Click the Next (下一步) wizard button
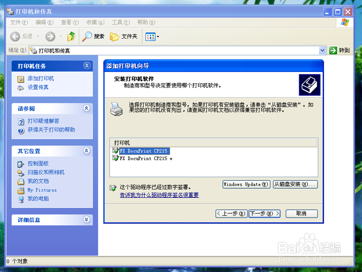This screenshot has height=272, width=362. tap(265, 214)
